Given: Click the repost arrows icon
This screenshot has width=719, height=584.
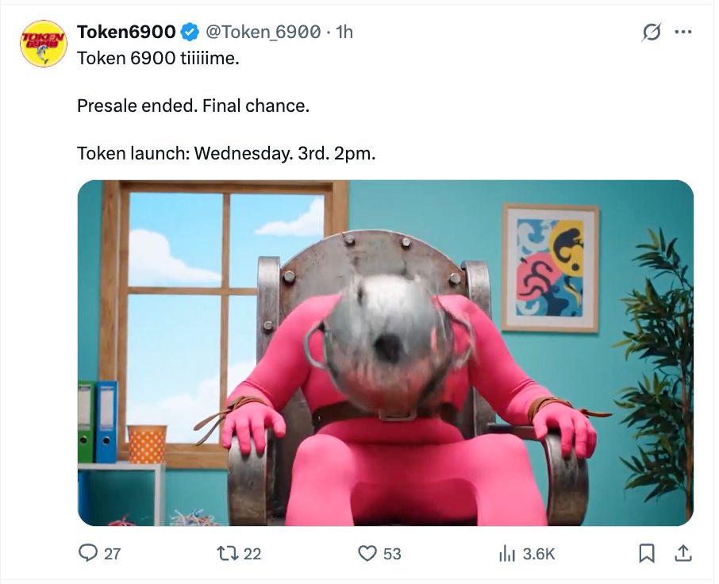Looking at the screenshot, I should click(x=228, y=553).
